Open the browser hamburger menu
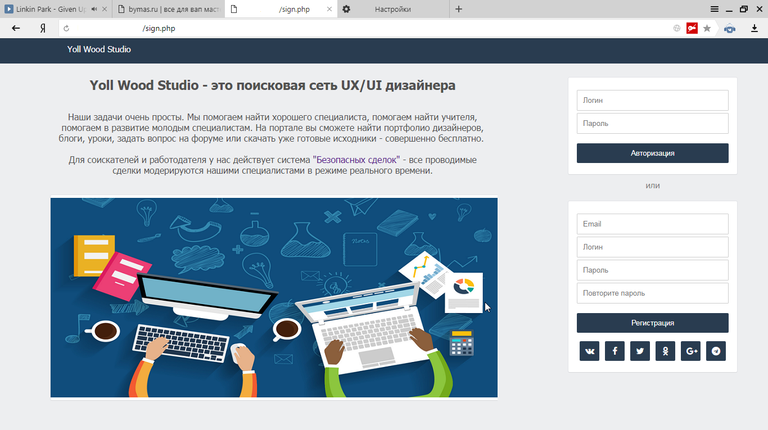 pyautogui.click(x=714, y=9)
